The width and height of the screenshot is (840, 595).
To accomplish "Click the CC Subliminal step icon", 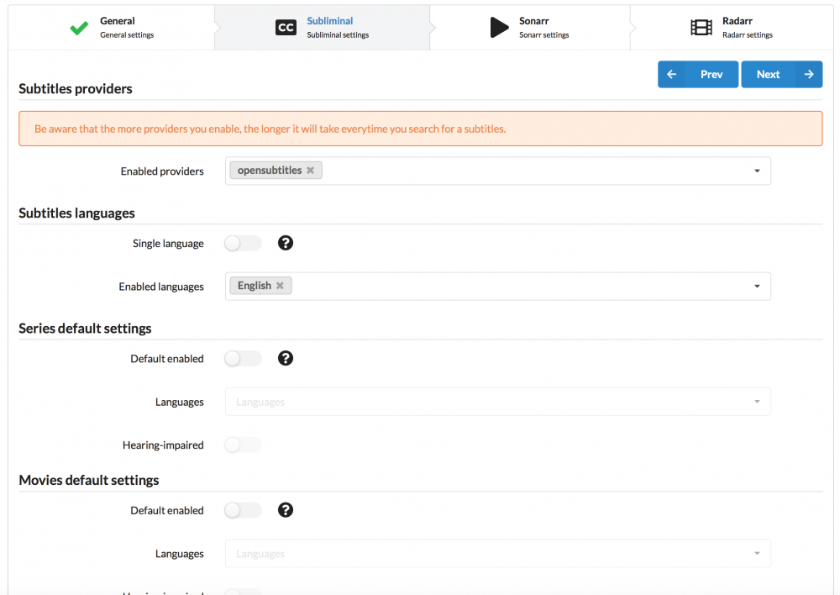I will click(x=286, y=28).
